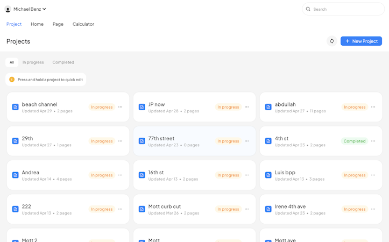The image size is (389, 242).
Task: Click the Completed status badge on 4th st
Action: (355, 141)
